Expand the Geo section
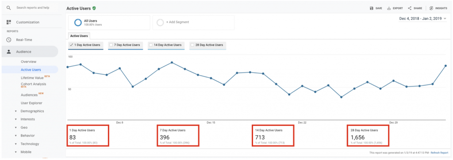 (x=15, y=127)
